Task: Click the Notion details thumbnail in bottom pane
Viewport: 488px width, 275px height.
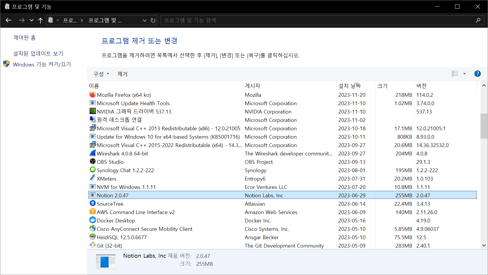Action: [x=106, y=262]
